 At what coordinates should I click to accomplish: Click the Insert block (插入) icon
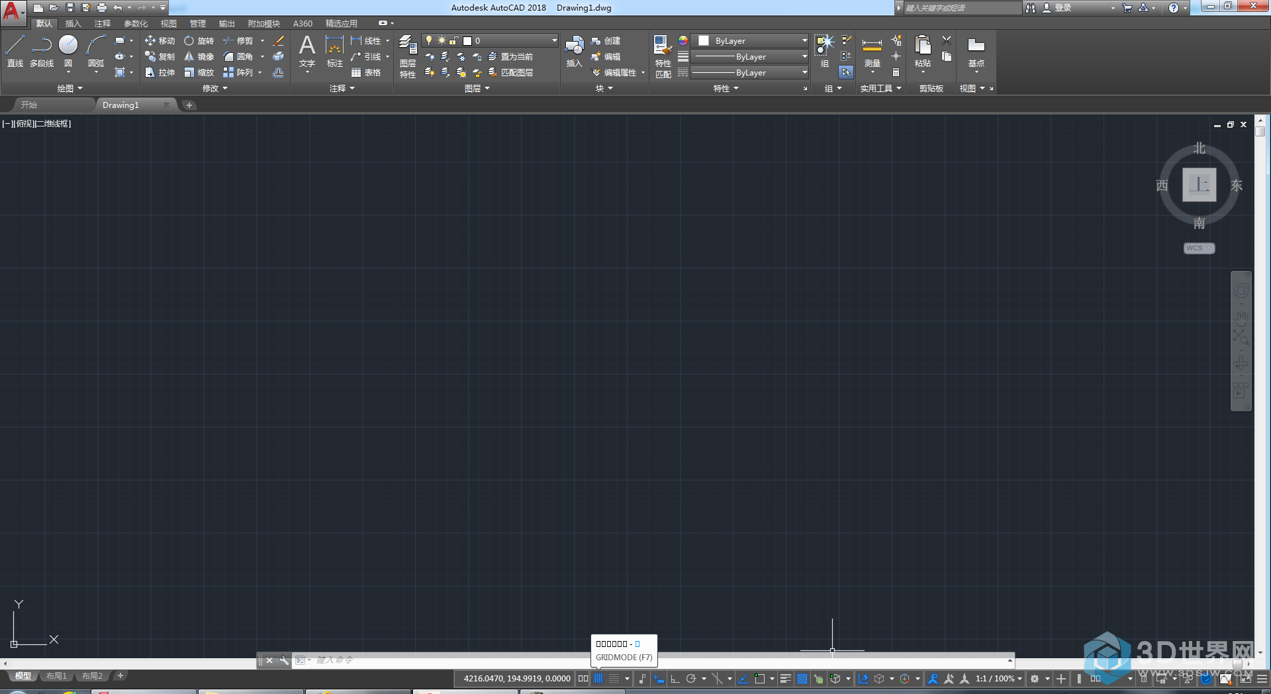pyautogui.click(x=574, y=52)
